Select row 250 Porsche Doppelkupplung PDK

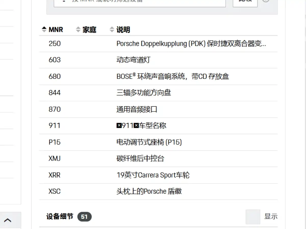(158, 44)
